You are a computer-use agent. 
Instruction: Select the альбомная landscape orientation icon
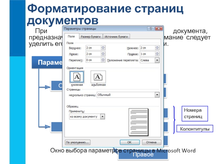click(98, 77)
